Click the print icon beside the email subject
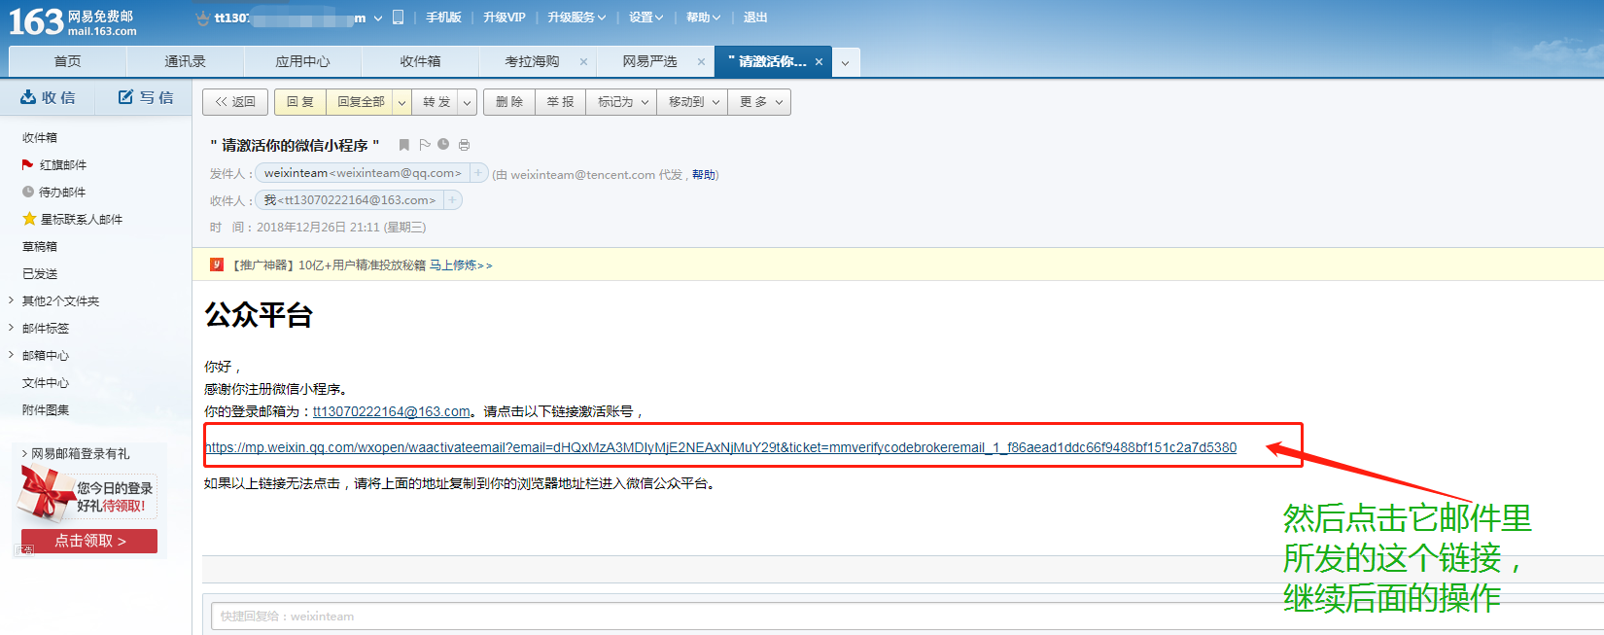 [x=464, y=145]
